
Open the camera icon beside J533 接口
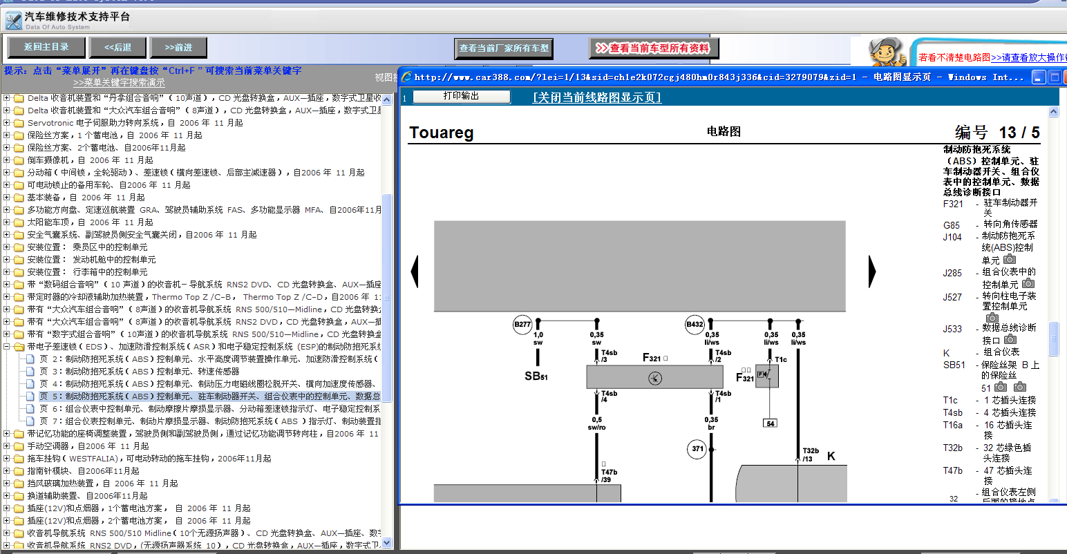(1010, 339)
